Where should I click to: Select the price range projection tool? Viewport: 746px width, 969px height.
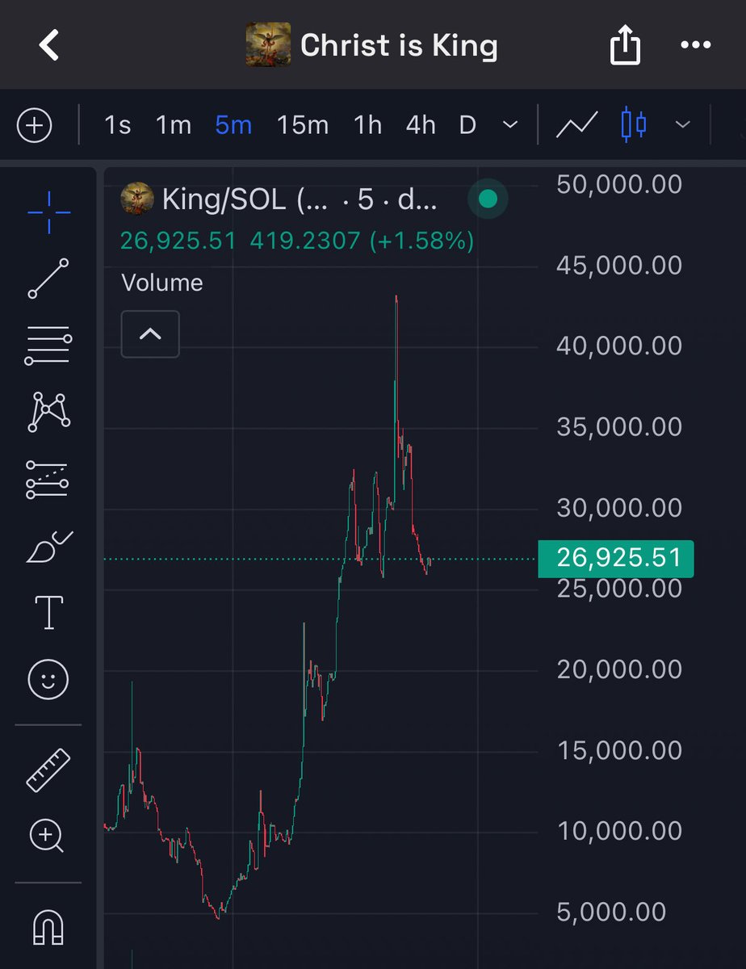(49, 478)
